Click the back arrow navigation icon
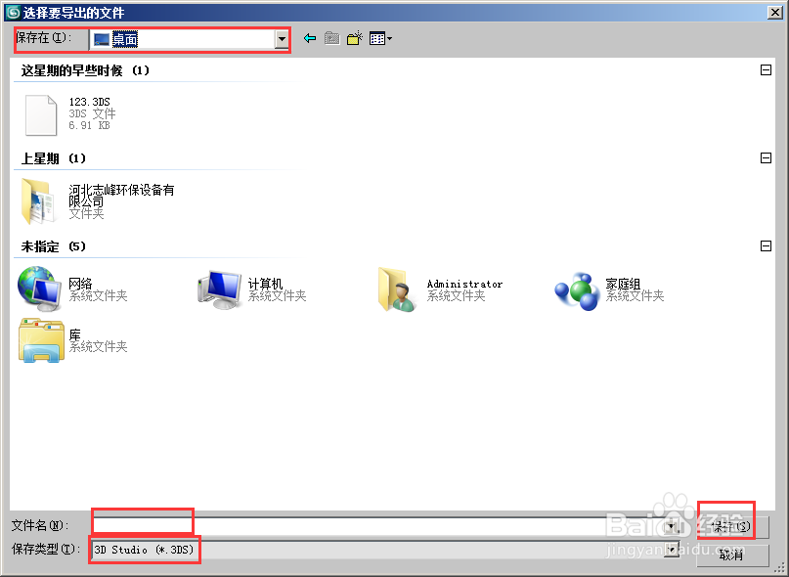 (311, 39)
